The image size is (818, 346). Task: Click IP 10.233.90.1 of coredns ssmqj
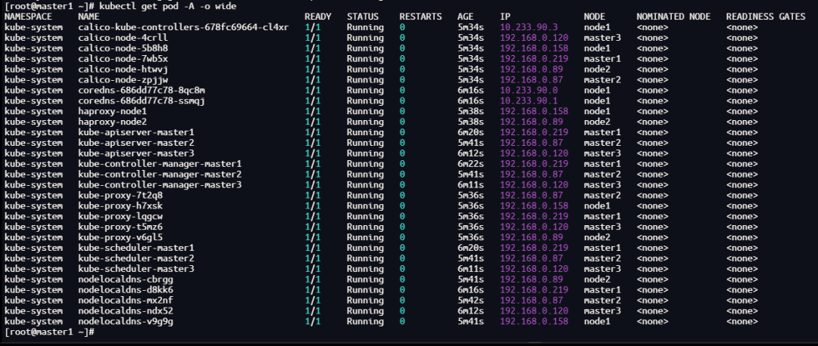529,100
